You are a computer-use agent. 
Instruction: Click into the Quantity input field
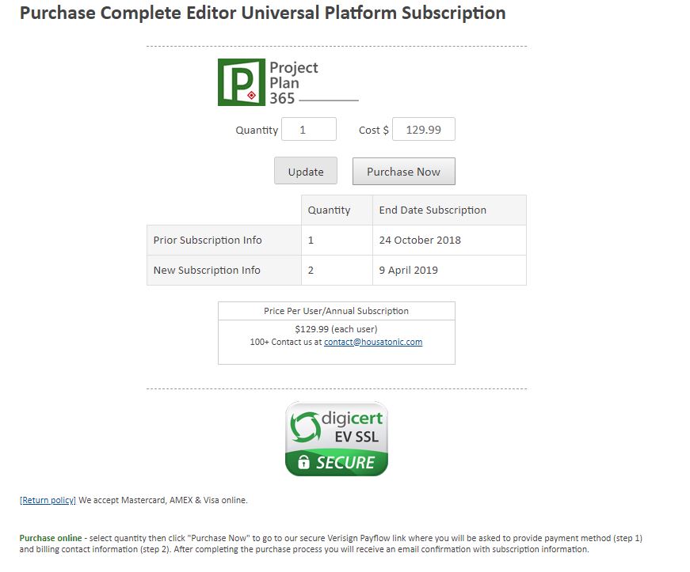pos(309,129)
